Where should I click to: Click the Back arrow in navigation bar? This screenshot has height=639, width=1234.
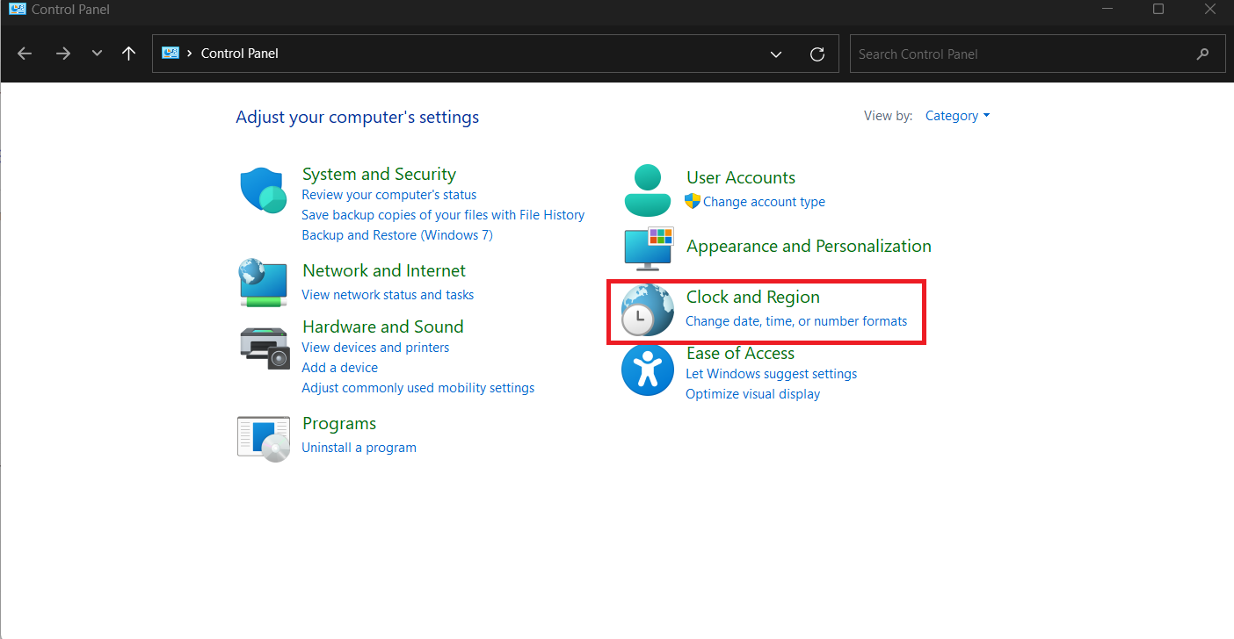(x=25, y=54)
